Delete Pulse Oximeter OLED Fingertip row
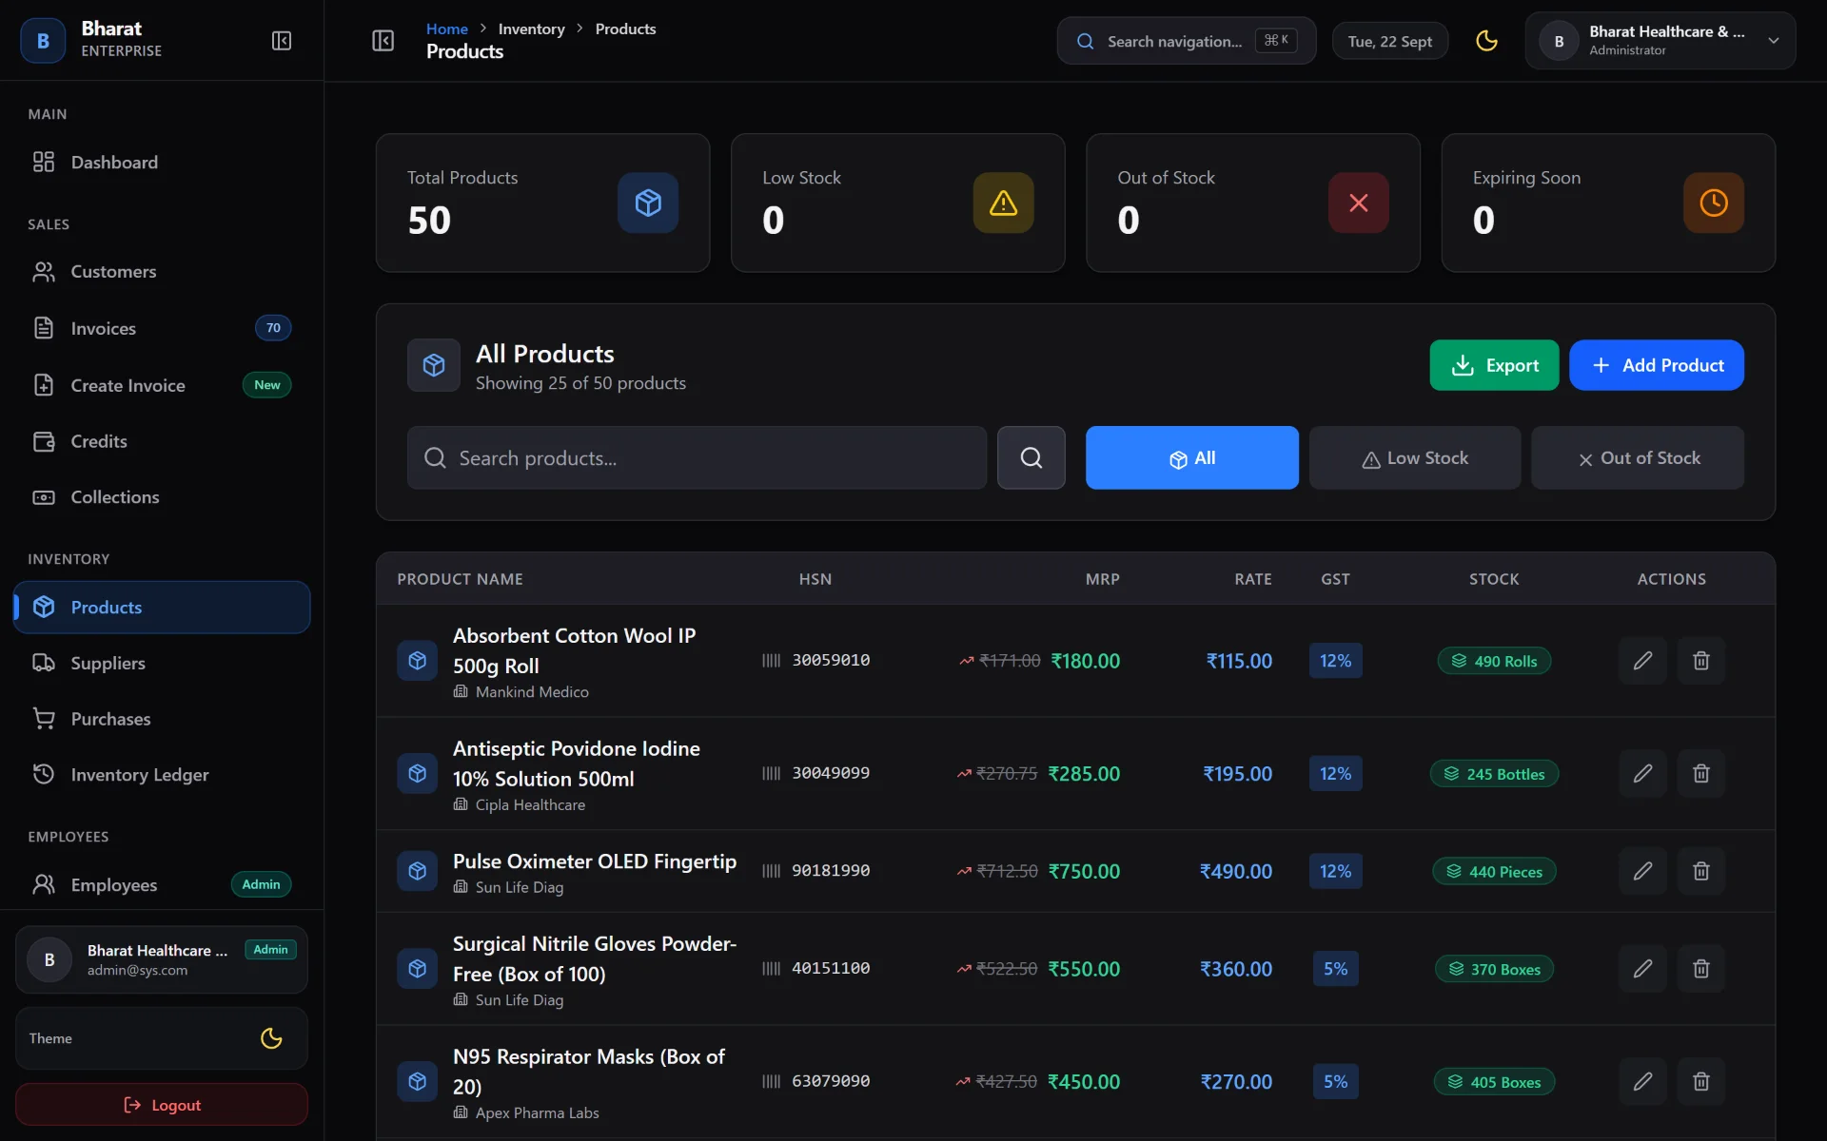1827x1141 pixels. [1701, 871]
